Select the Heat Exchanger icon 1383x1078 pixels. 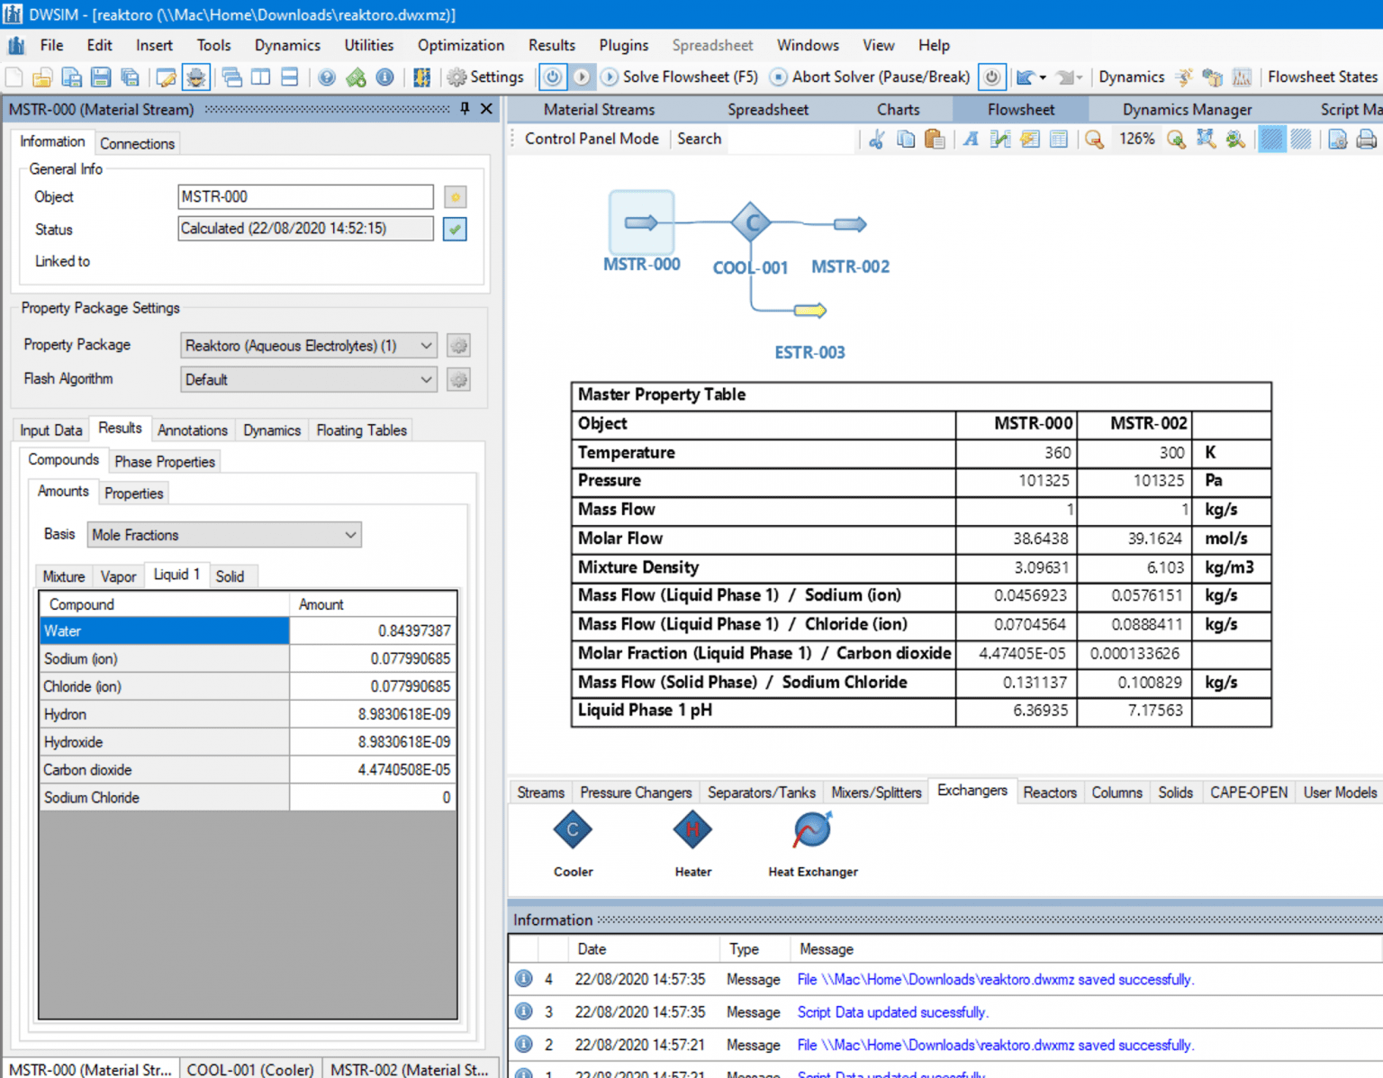point(810,829)
